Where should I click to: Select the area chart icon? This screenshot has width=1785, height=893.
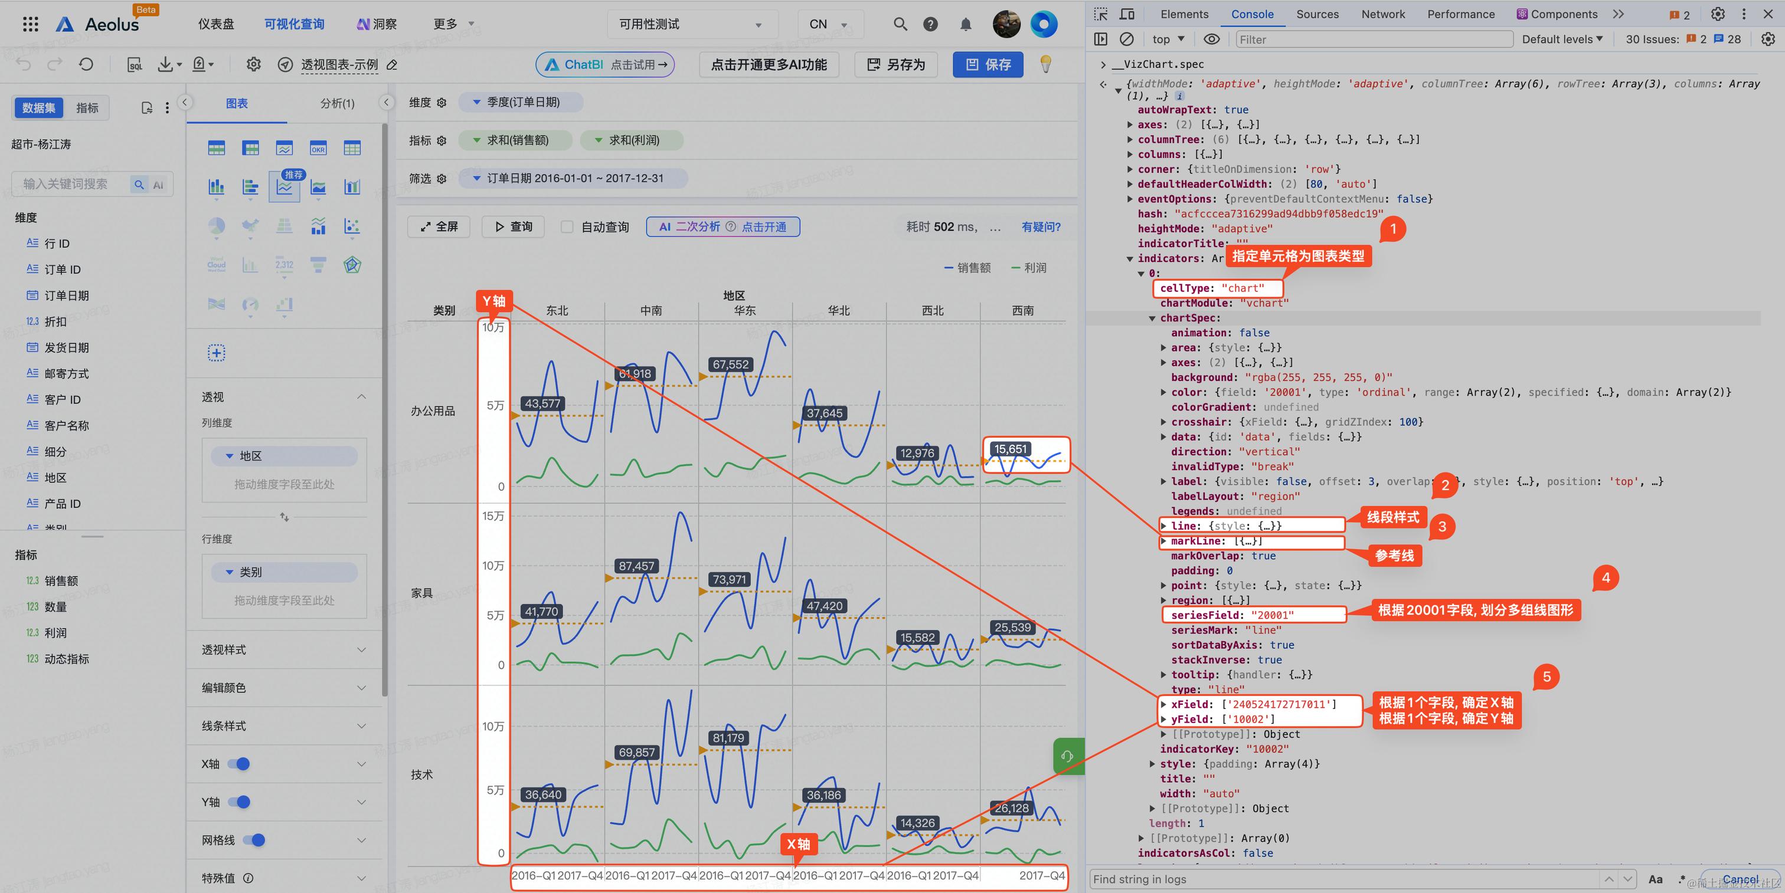tap(318, 187)
